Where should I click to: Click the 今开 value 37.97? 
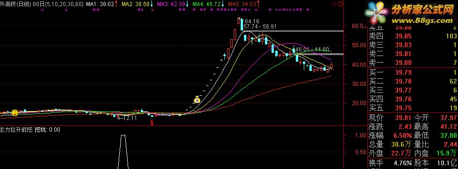click(449, 118)
